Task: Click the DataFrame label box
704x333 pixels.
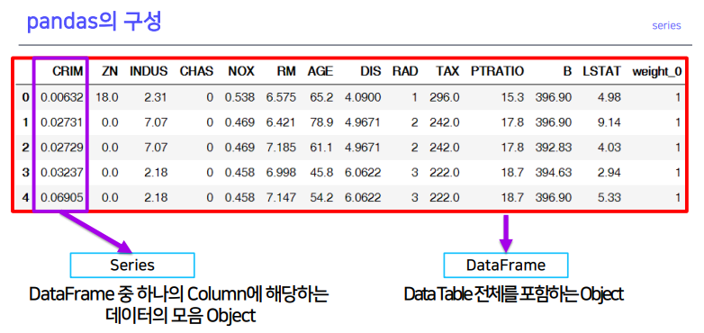Action: (x=506, y=265)
